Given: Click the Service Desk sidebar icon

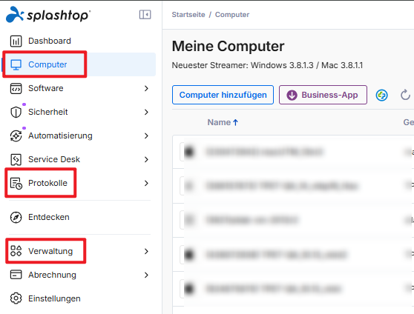Looking at the screenshot, I should [x=16, y=159].
